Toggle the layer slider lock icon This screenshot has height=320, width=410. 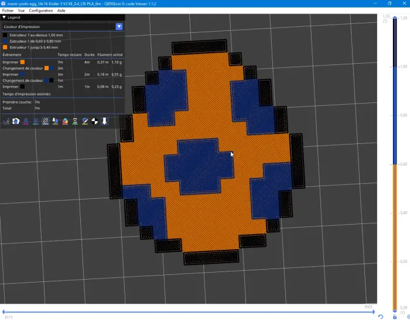click(x=395, y=317)
